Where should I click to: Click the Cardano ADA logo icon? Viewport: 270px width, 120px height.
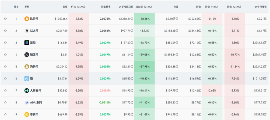click(27, 102)
